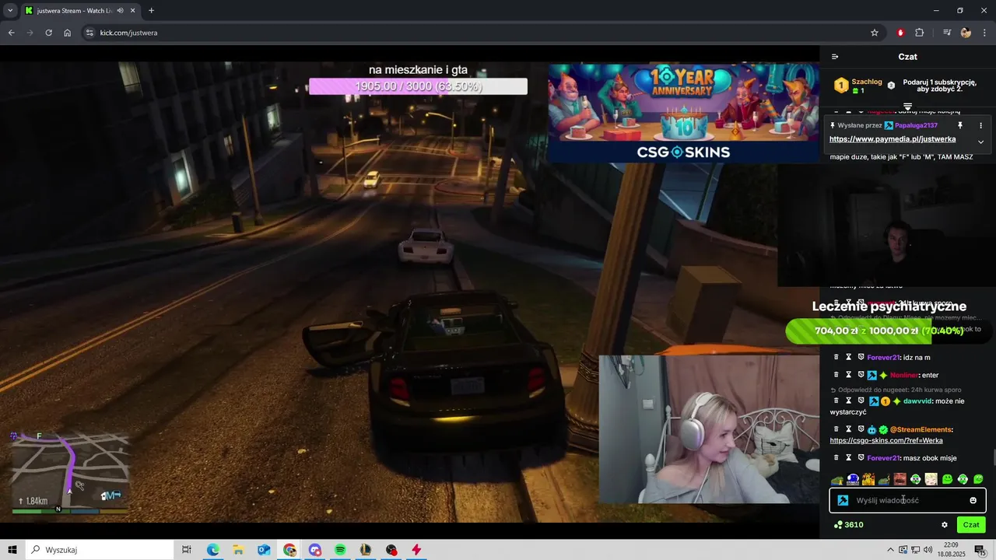Timeout dawvvid via hourglass icon

pos(849,401)
